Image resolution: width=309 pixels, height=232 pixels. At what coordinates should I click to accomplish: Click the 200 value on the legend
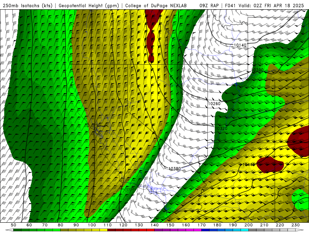tap(248, 225)
